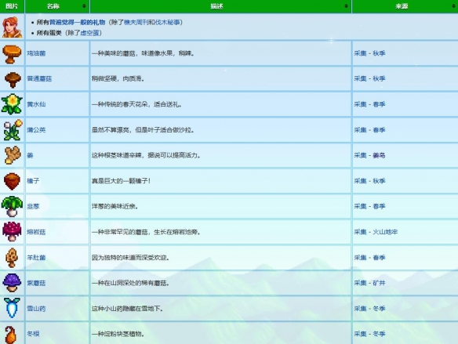Open the 黄水仙 name link

[x=36, y=104]
